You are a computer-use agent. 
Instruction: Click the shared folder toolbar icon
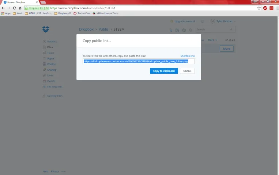[x=184, y=30]
